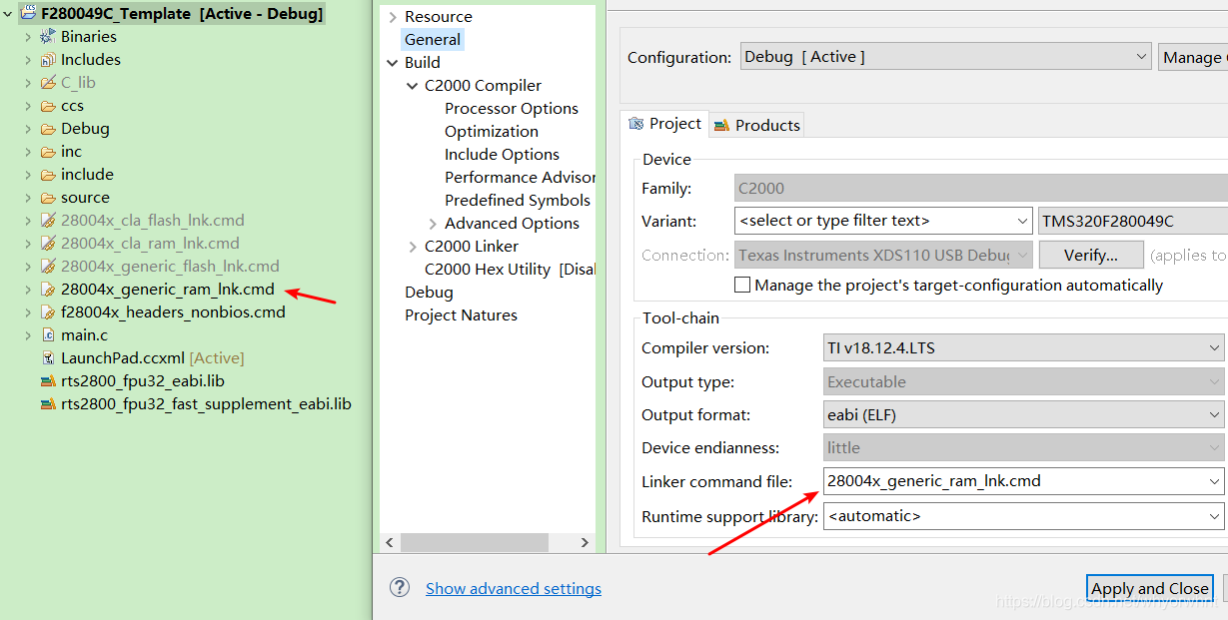Click the inc folder icon
The height and width of the screenshot is (620, 1228).
tap(48, 151)
